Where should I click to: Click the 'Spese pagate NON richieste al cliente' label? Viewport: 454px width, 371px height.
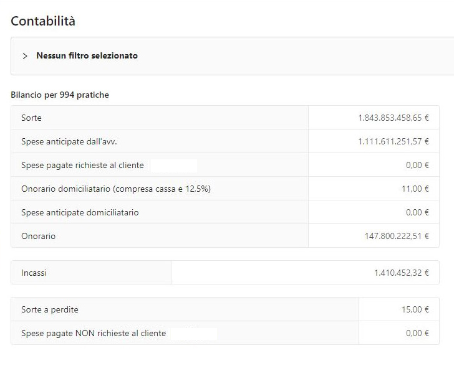(94, 333)
